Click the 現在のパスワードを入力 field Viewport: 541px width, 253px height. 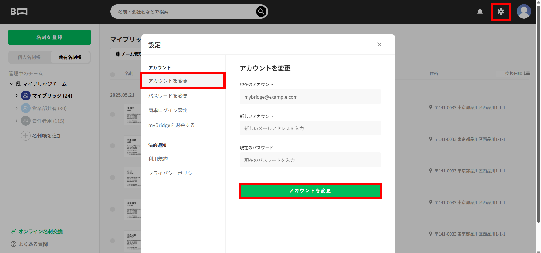310,160
